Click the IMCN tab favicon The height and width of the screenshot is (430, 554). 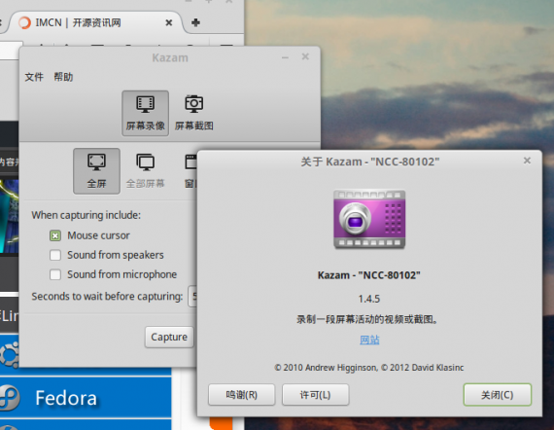click(x=24, y=22)
